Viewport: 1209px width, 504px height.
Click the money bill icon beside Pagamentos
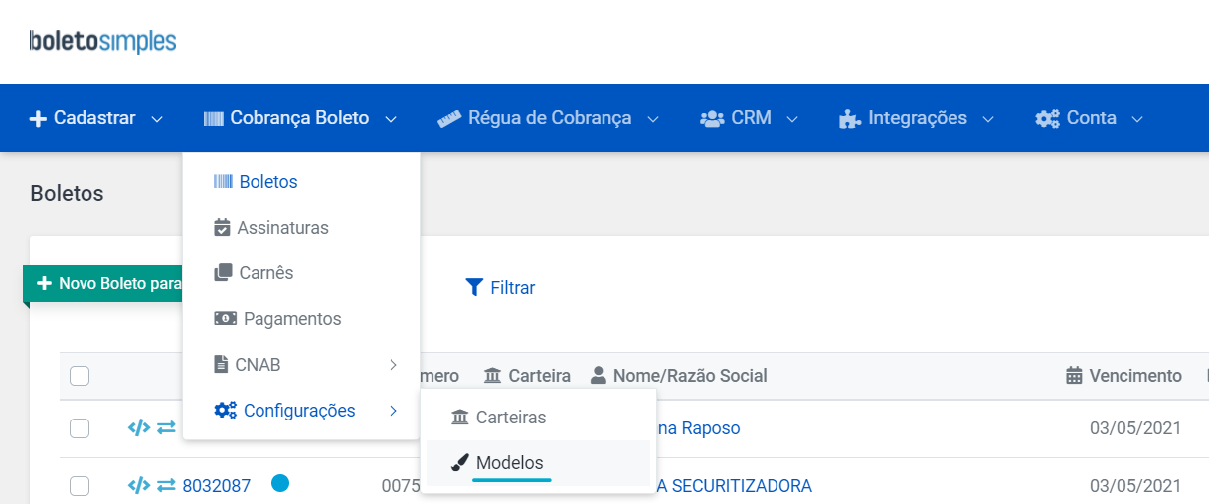tap(226, 319)
